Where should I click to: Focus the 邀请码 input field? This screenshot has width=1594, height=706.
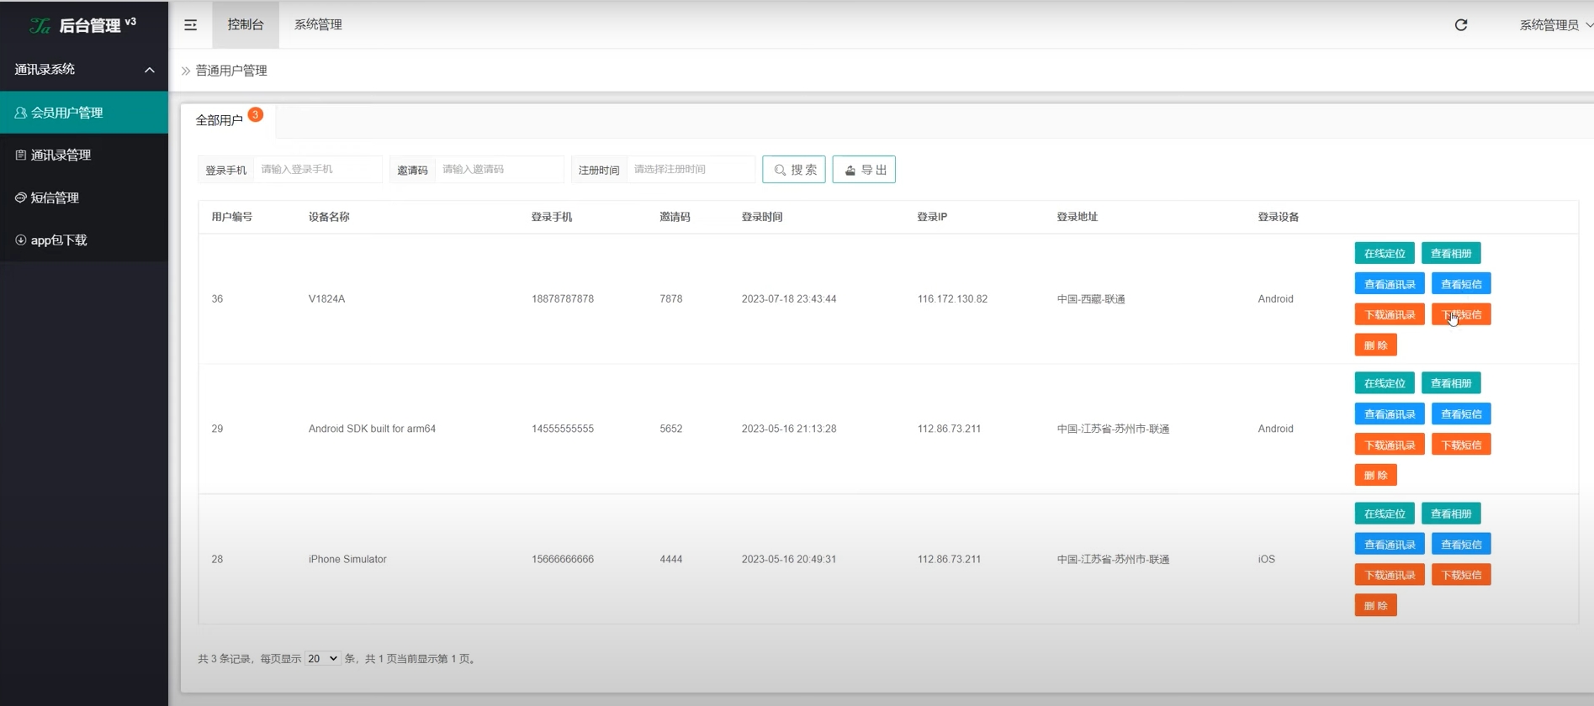[x=500, y=169]
